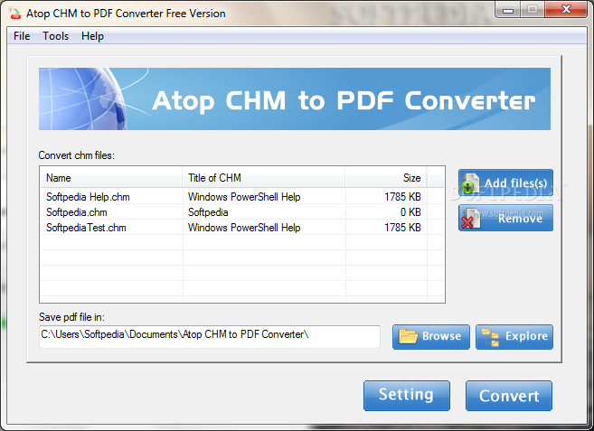Image resolution: width=594 pixels, height=431 pixels.
Task: Sort by the Size column header
Action: pyautogui.click(x=386, y=178)
